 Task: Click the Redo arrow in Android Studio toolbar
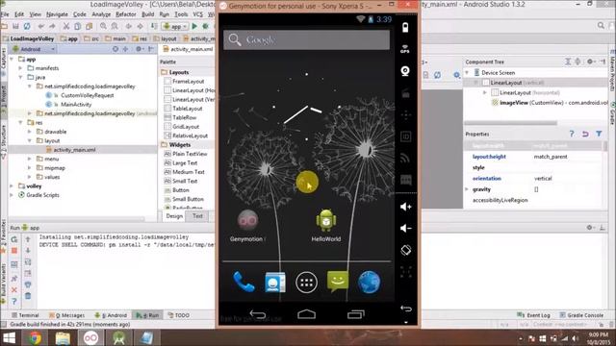click(x=52, y=26)
